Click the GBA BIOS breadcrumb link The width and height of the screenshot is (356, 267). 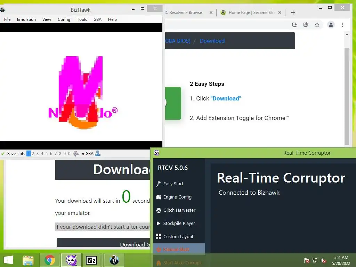[178, 41]
